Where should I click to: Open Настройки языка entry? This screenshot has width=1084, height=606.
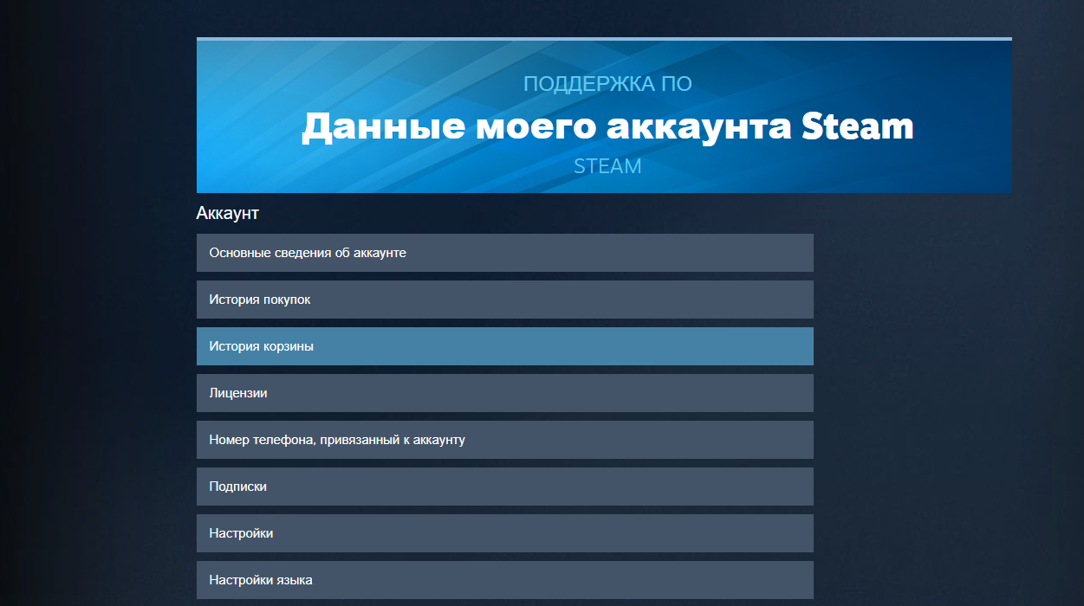tap(504, 580)
